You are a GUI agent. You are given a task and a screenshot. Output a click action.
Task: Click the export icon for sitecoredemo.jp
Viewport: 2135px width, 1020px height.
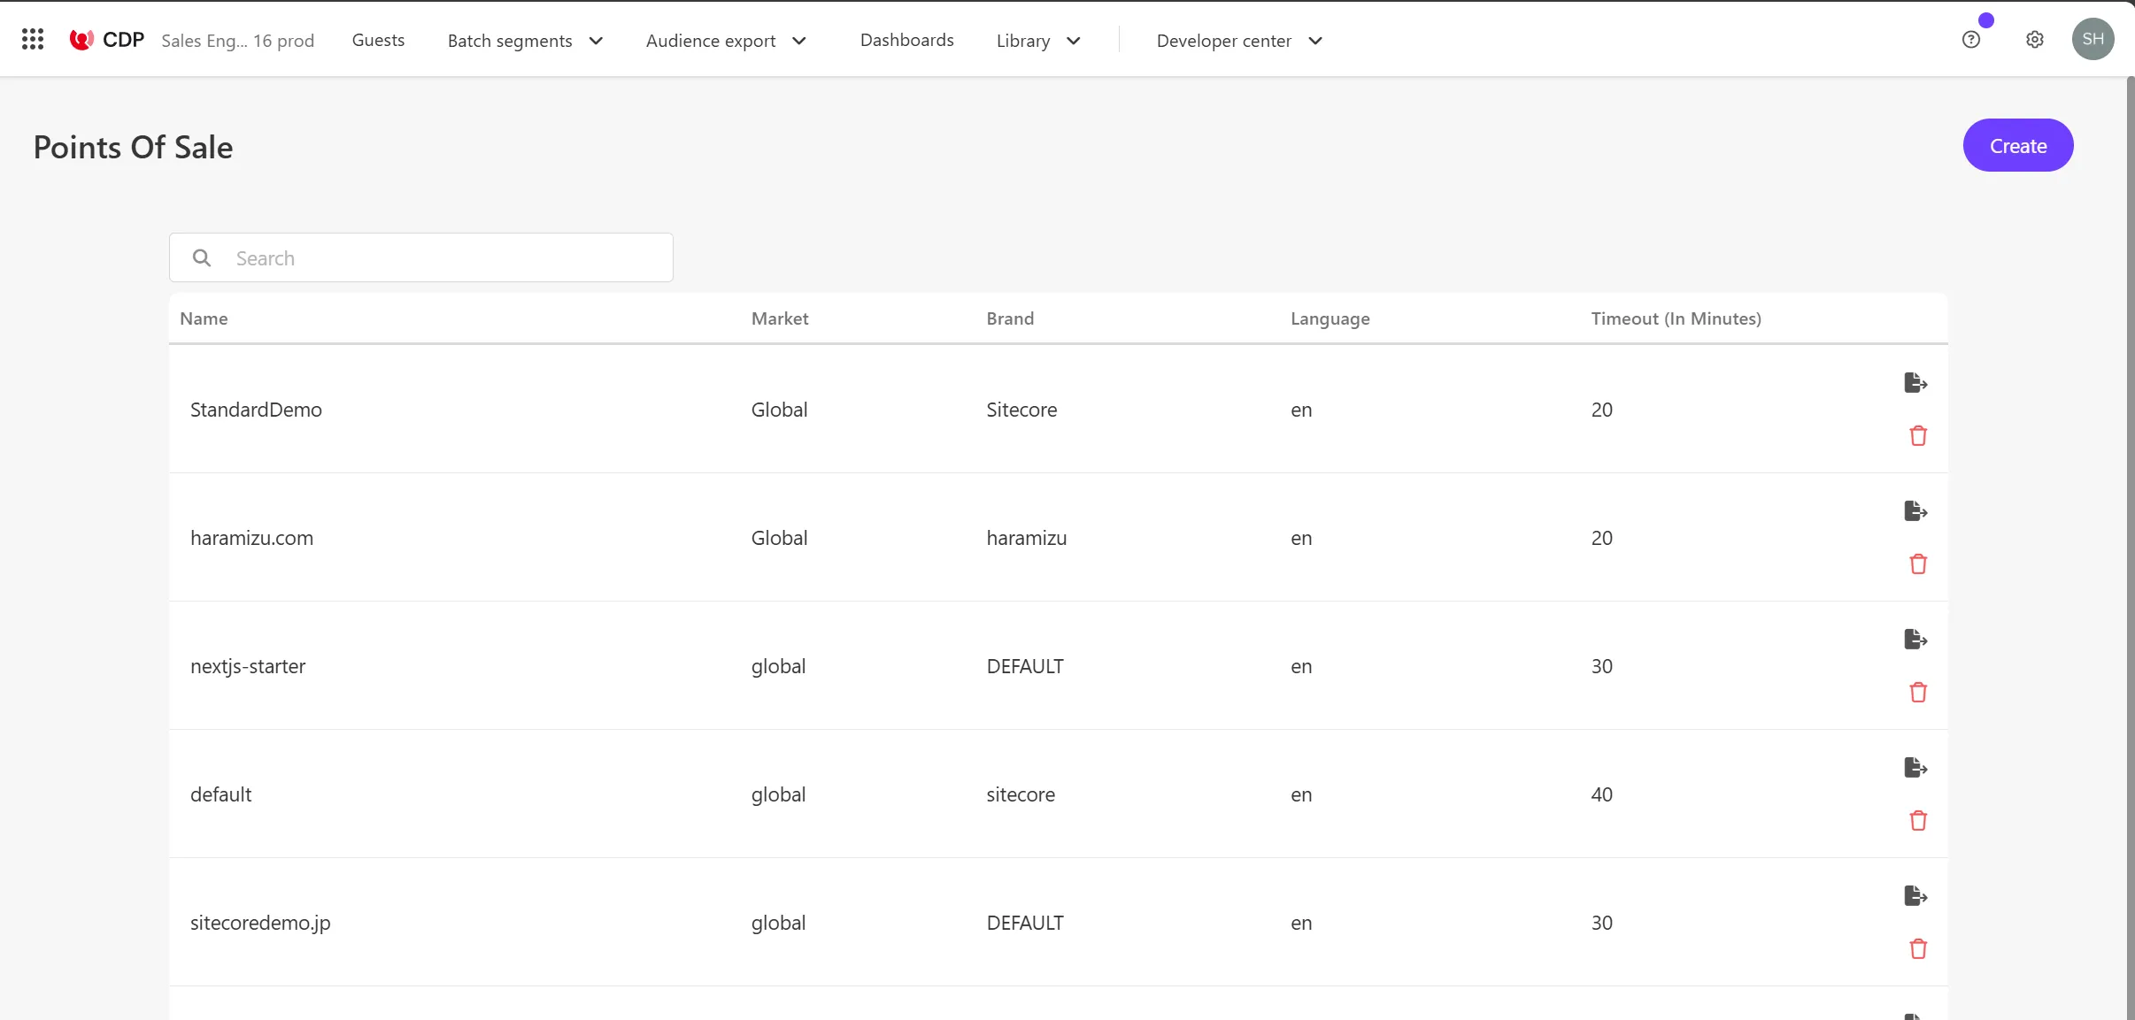[1915, 895]
